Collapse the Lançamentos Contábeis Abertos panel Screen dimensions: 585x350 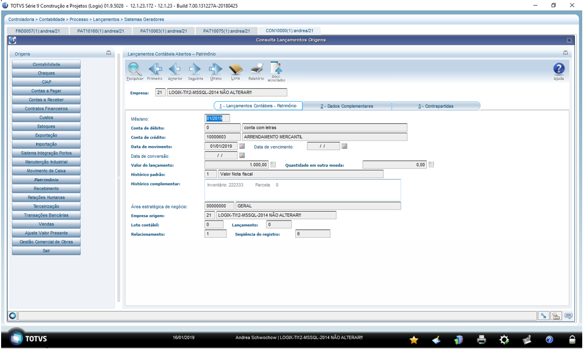pos(565,53)
